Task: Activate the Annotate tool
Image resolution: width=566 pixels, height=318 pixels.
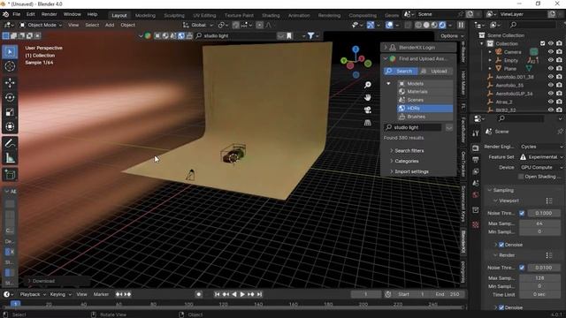Action: click(x=10, y=143)
